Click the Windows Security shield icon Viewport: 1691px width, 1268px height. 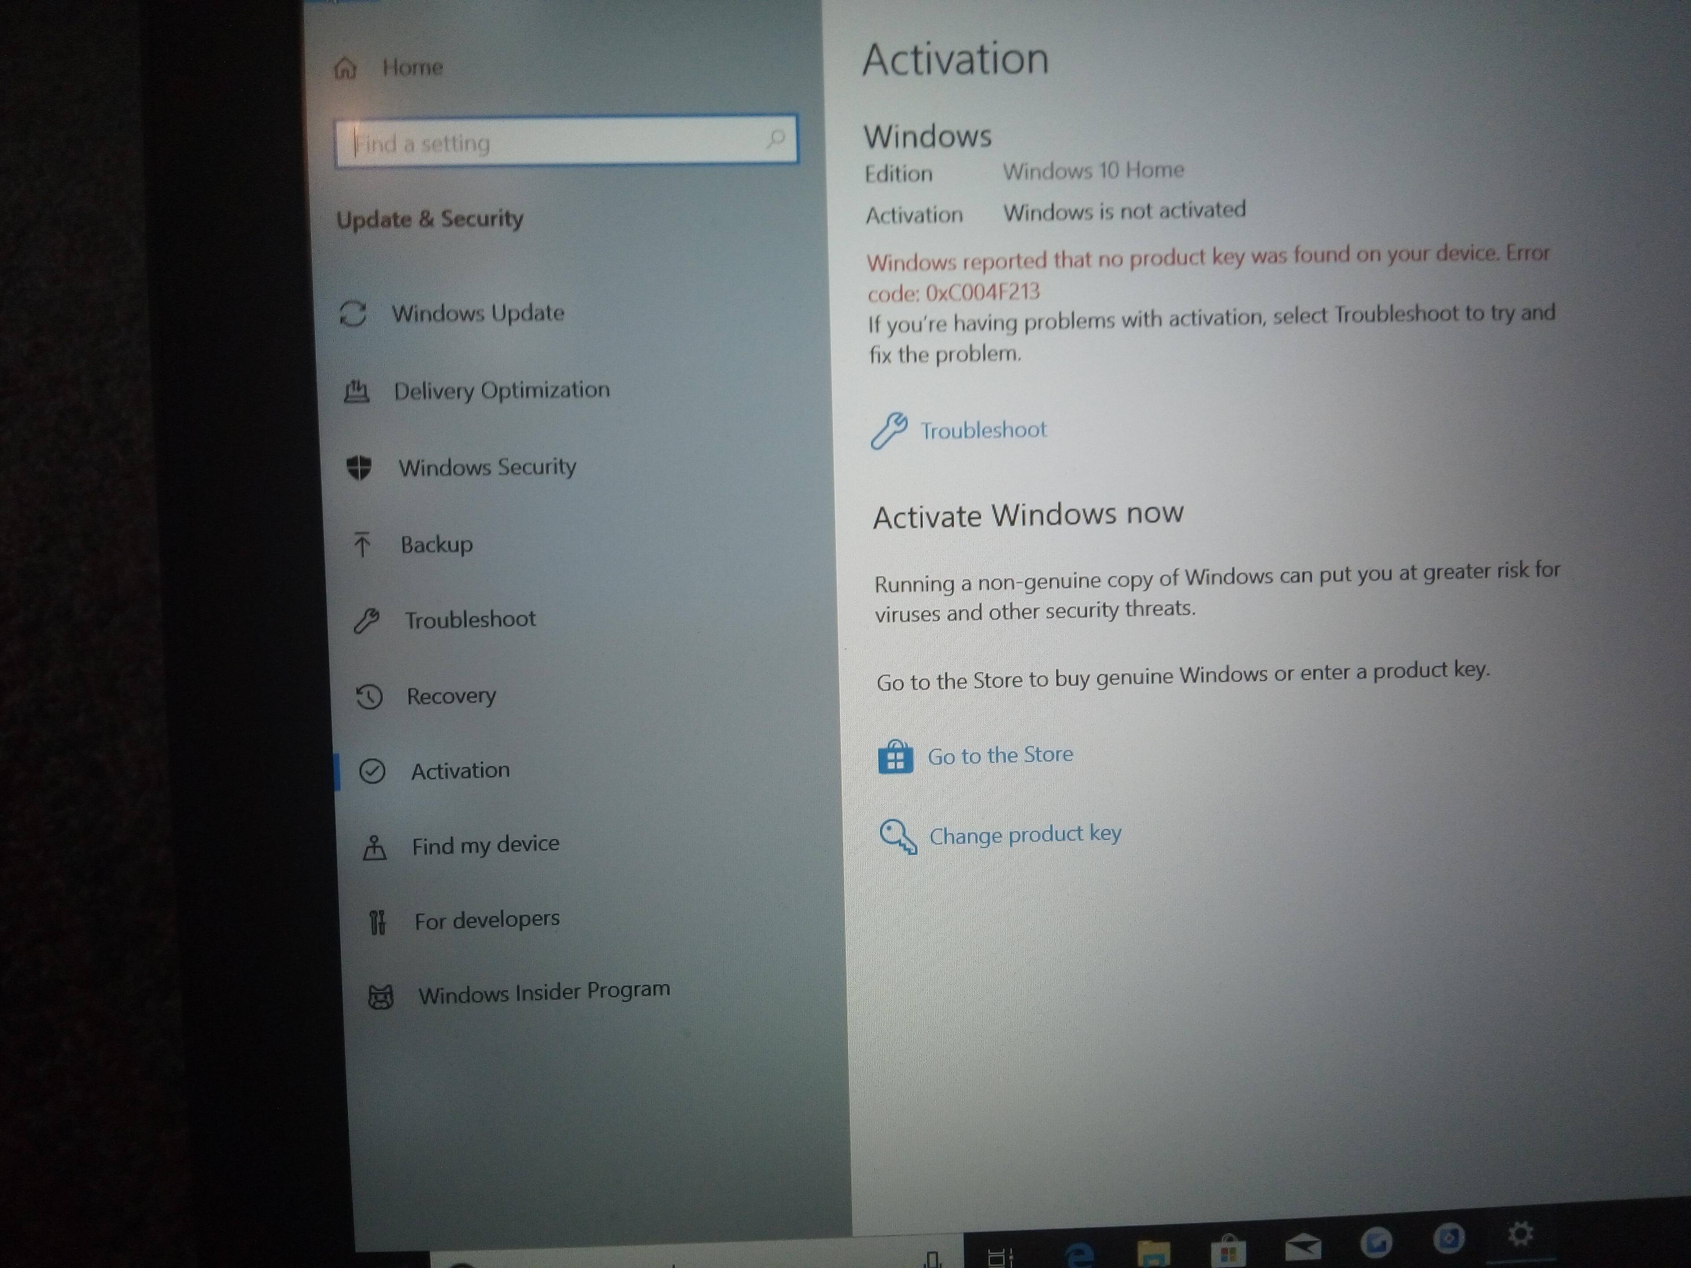(x=358, y=467)
